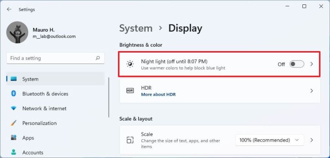Toggle the Night light switch on

pos(297,64)
